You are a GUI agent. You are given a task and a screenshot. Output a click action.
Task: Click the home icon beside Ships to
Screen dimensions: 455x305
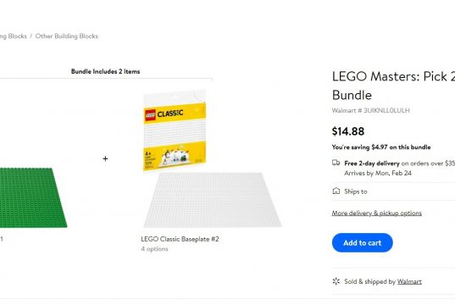(336, 191)
